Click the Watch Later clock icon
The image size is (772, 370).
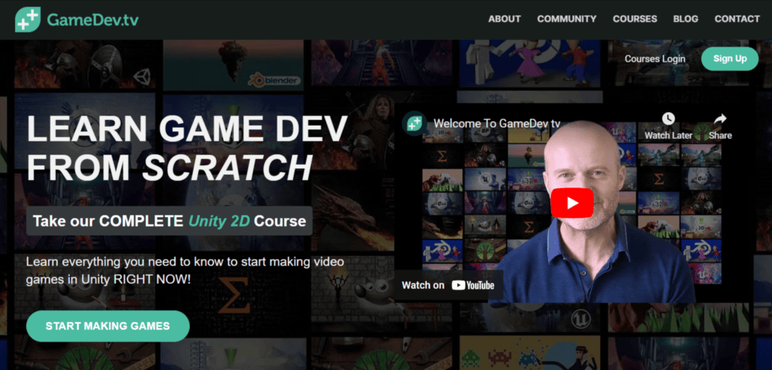668,118
